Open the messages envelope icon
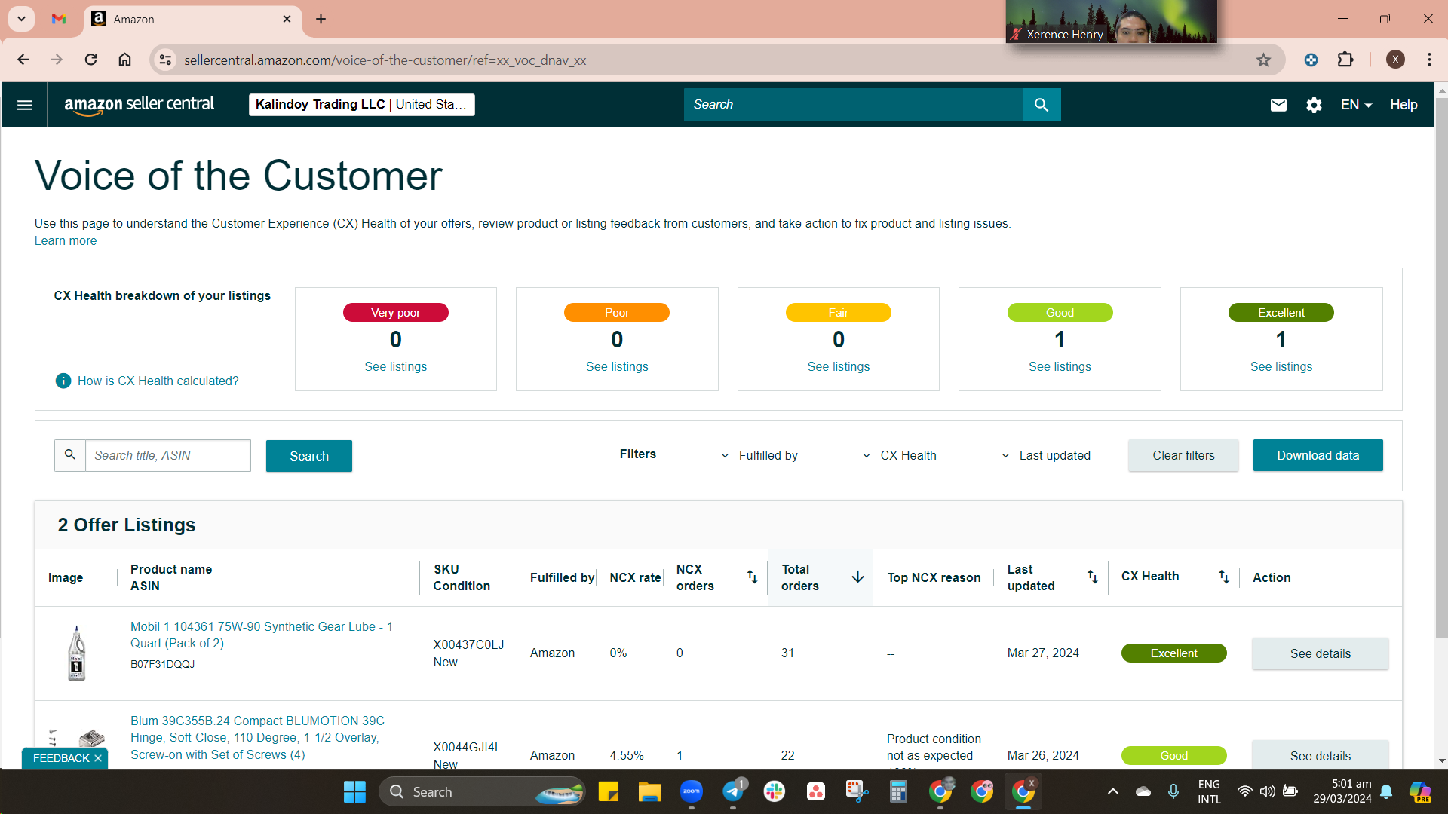Image resolution: width=1448 pixels, height=814 pixels. coord(1278,105)
